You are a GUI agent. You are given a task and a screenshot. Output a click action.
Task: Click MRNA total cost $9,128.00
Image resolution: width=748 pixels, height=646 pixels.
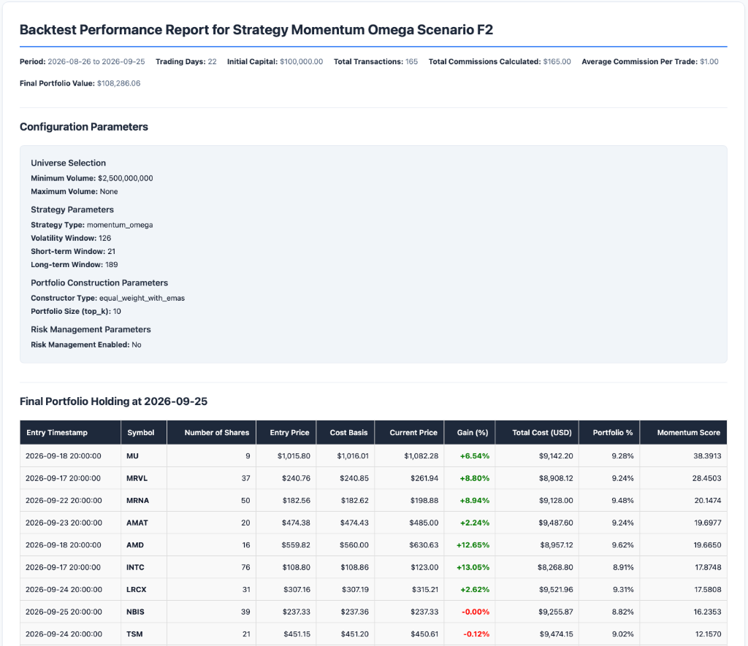coord(537,501)
